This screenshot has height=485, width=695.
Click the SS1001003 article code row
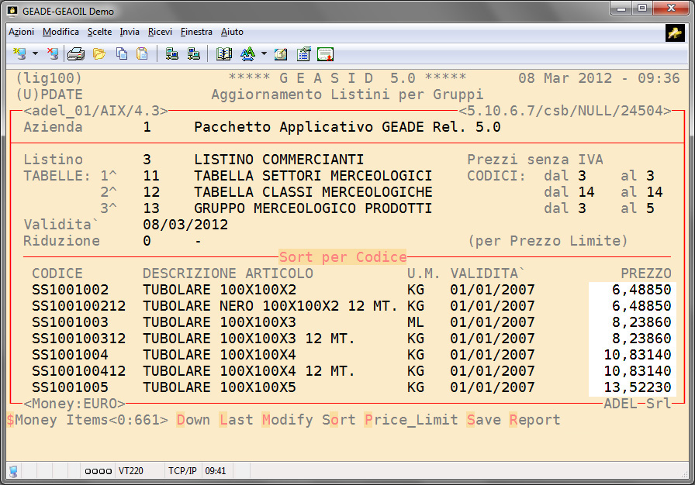pos(71,322)
